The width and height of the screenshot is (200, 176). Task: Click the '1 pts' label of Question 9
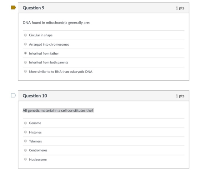[180, 8]
